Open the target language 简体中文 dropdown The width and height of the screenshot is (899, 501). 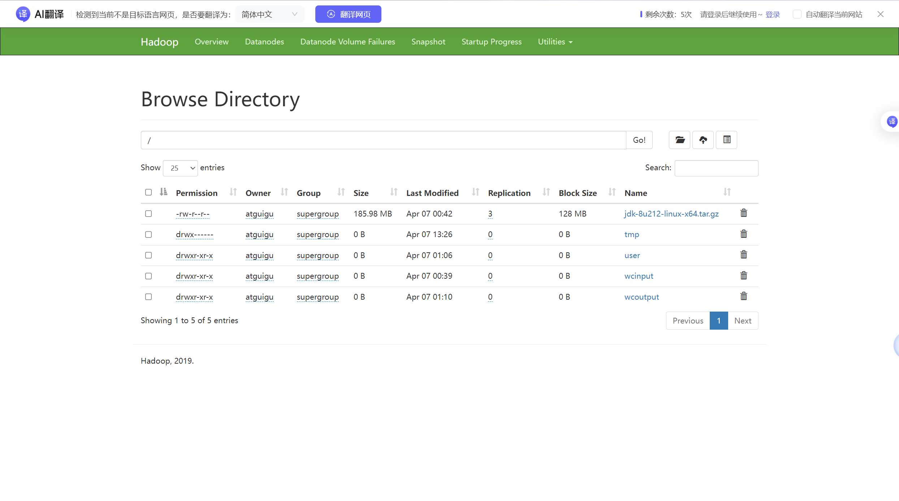[x=269, y=14]
